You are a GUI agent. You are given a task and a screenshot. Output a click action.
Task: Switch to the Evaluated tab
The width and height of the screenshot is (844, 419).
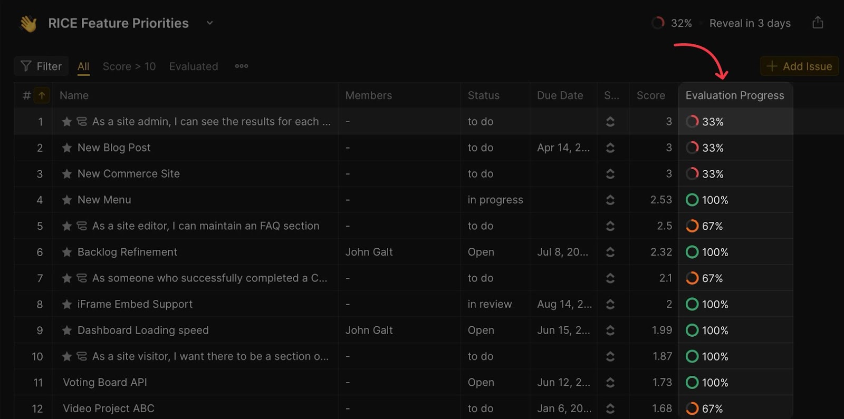[194, 66]
